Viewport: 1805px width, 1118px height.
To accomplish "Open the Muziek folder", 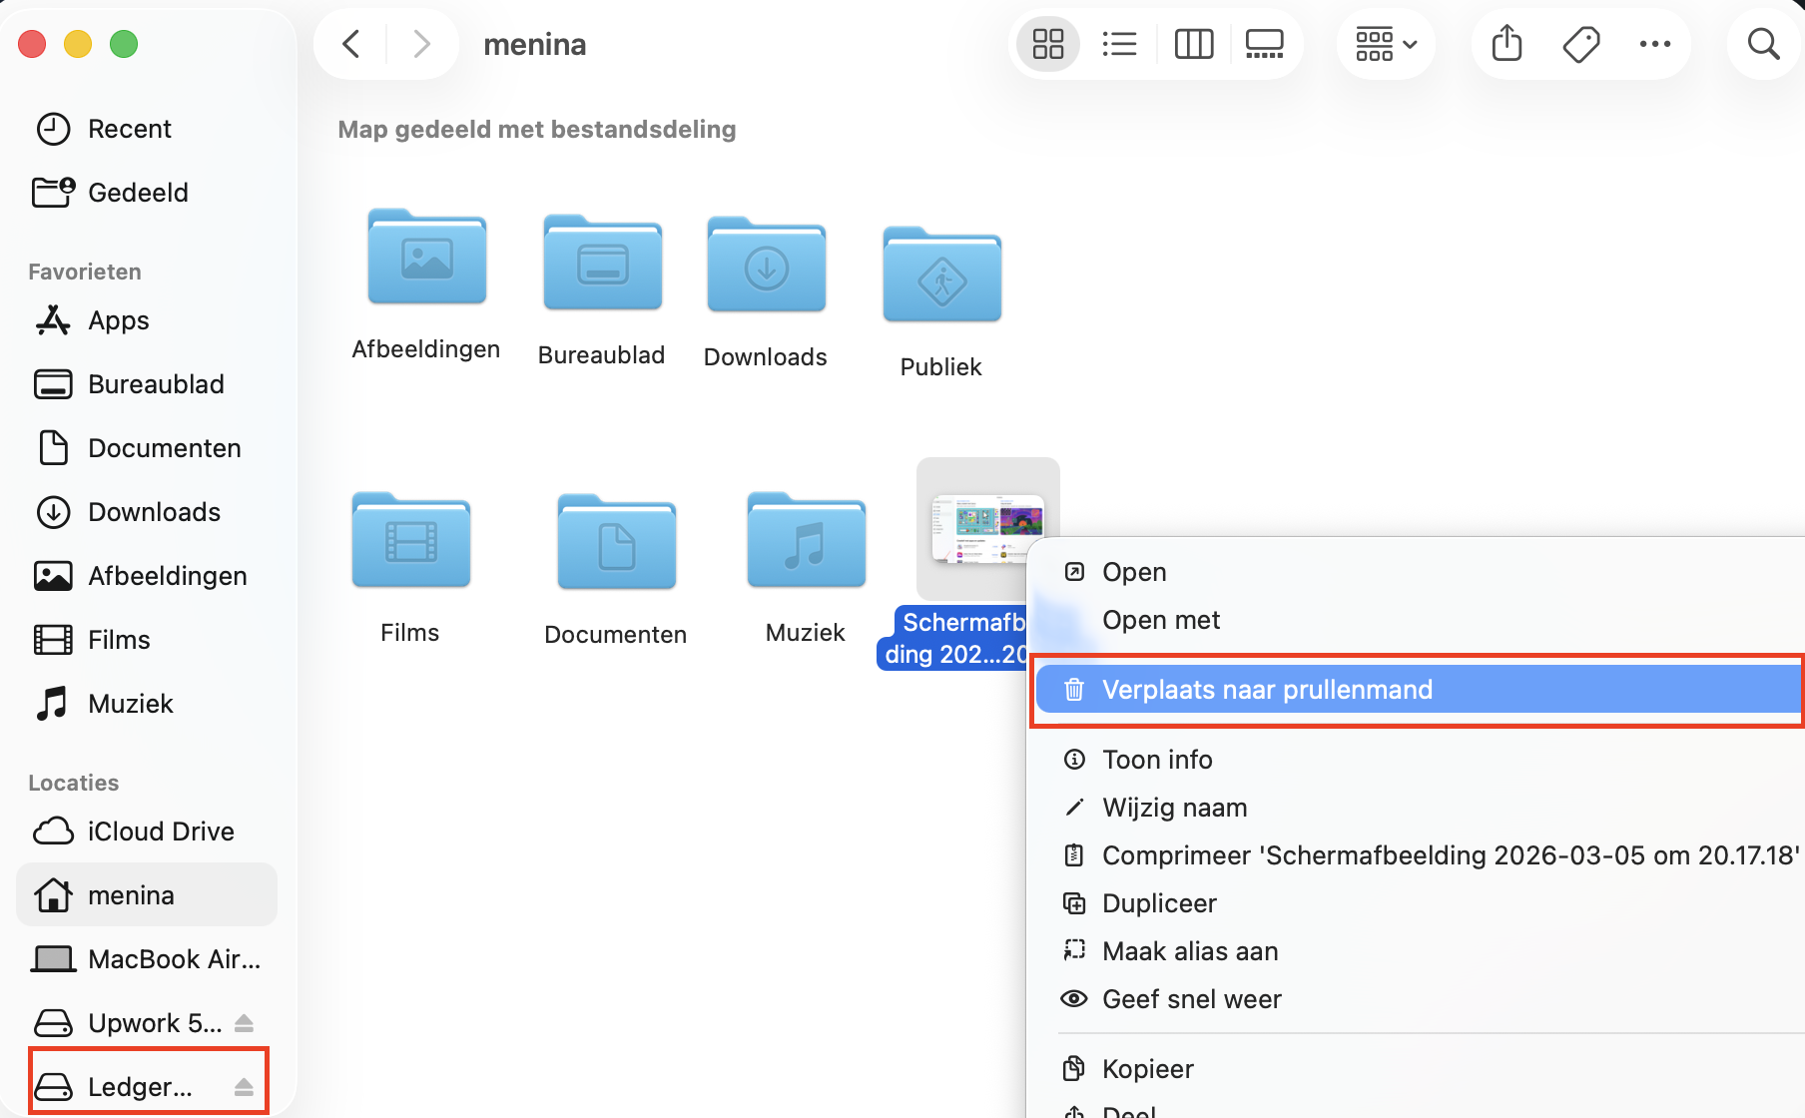I will [805, 540].
